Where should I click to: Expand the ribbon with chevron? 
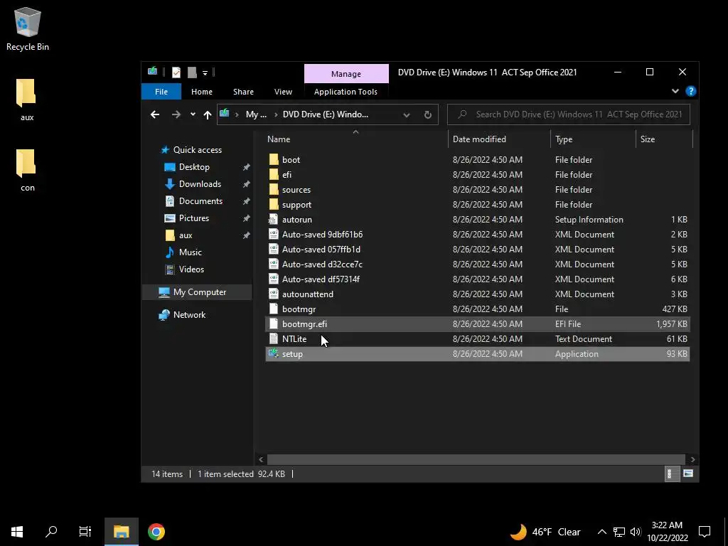675,91
